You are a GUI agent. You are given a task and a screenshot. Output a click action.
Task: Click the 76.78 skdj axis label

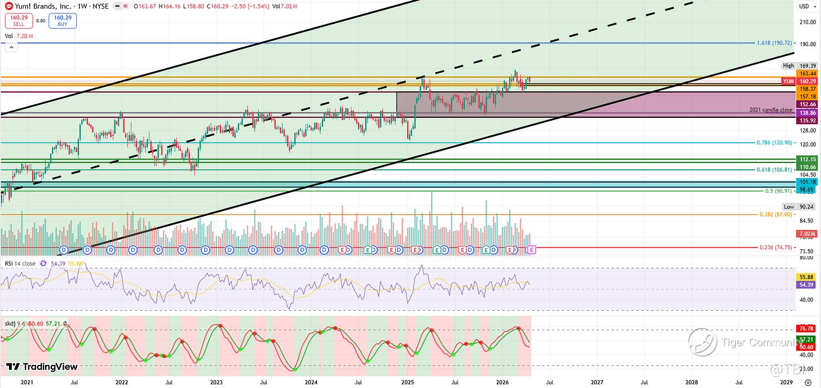[807, 328]
